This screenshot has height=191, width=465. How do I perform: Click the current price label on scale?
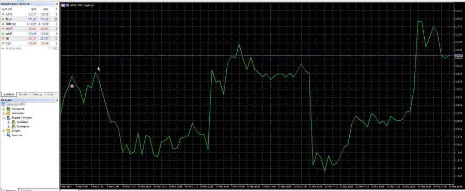458,55
